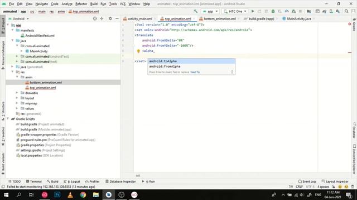Viewport: 357px width, 200px height.
Task: Choose android:fromAlpha suggestion
Action: click(x=191, y=67)
